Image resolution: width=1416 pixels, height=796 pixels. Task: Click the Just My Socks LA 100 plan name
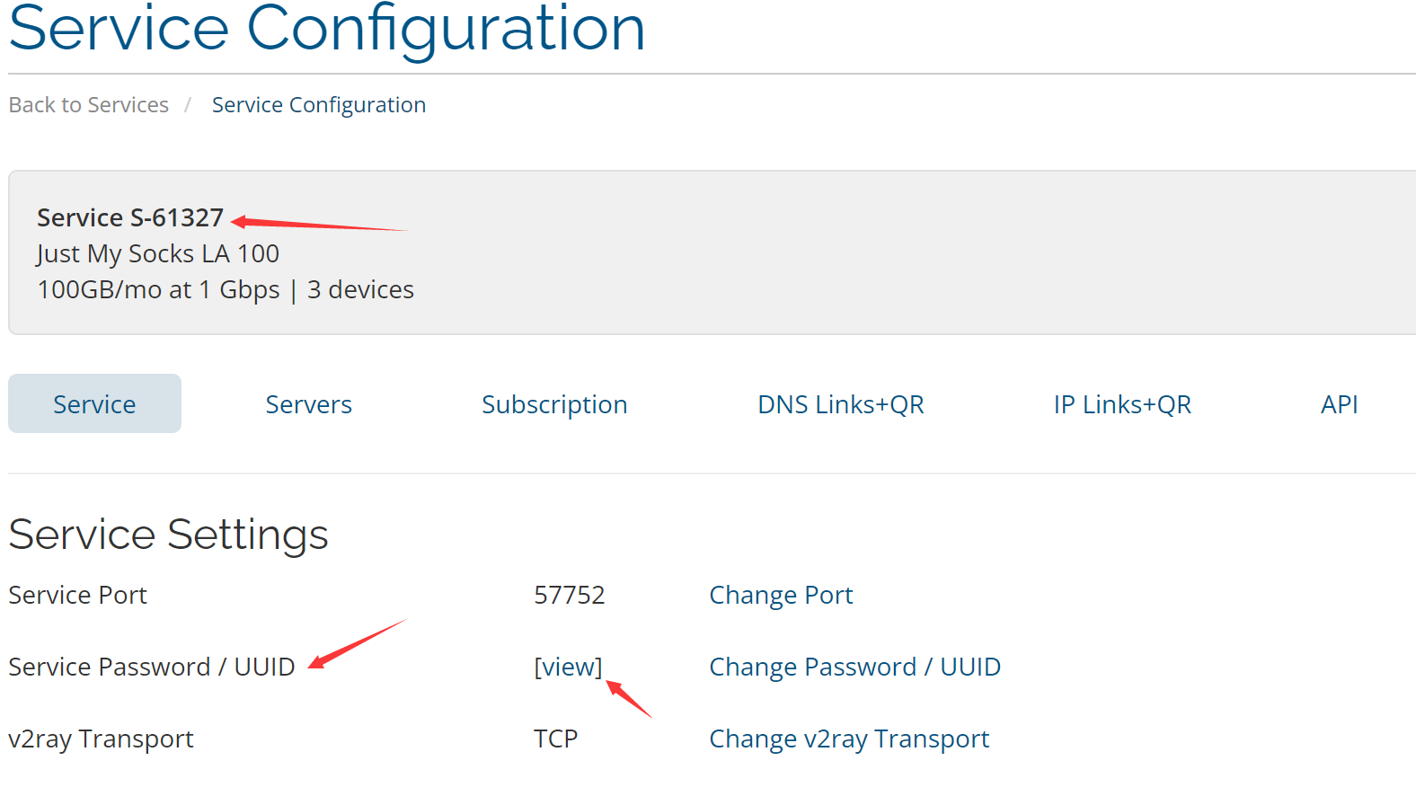point(157,253)
